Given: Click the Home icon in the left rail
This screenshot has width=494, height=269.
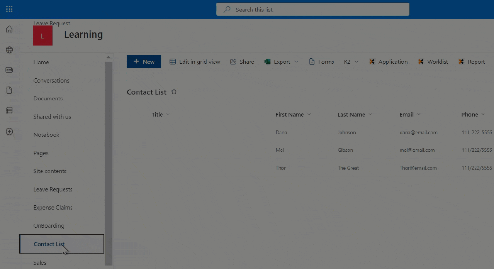Looking at the screenshot, I should pos(9,29).
